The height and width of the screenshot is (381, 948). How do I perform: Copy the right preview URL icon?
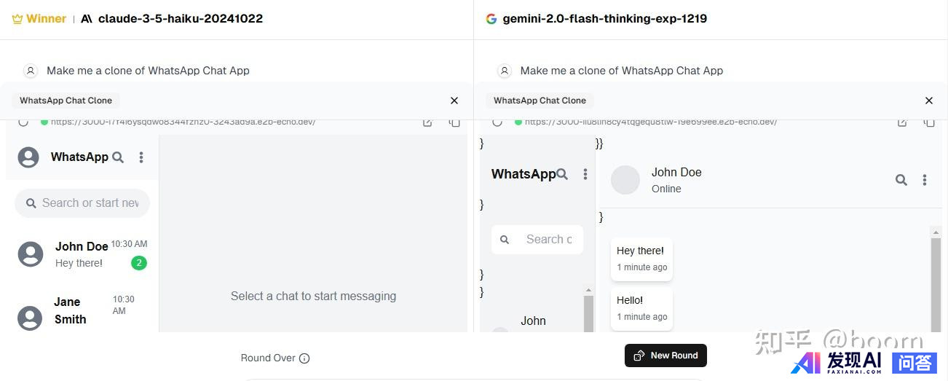click(x=929, y=122)
